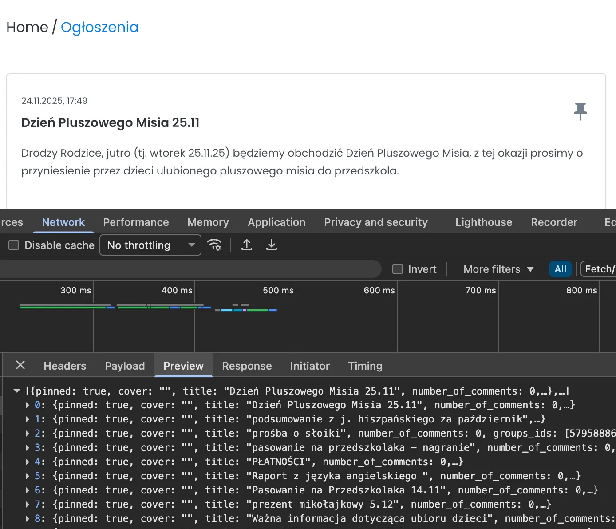Select the All request type filter
616x529 pixels.
click(x=560, y=269)
